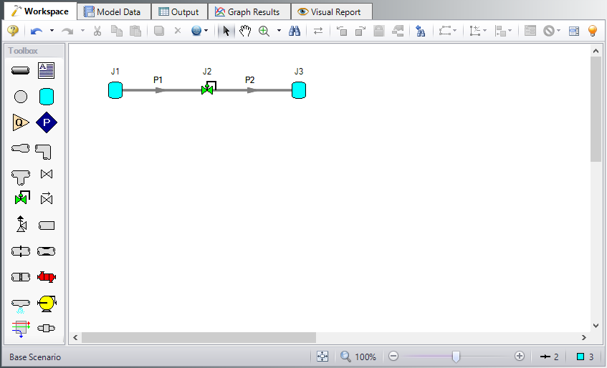
Task: Open the globe icon dropdown
Action: (x=206, y=31)
